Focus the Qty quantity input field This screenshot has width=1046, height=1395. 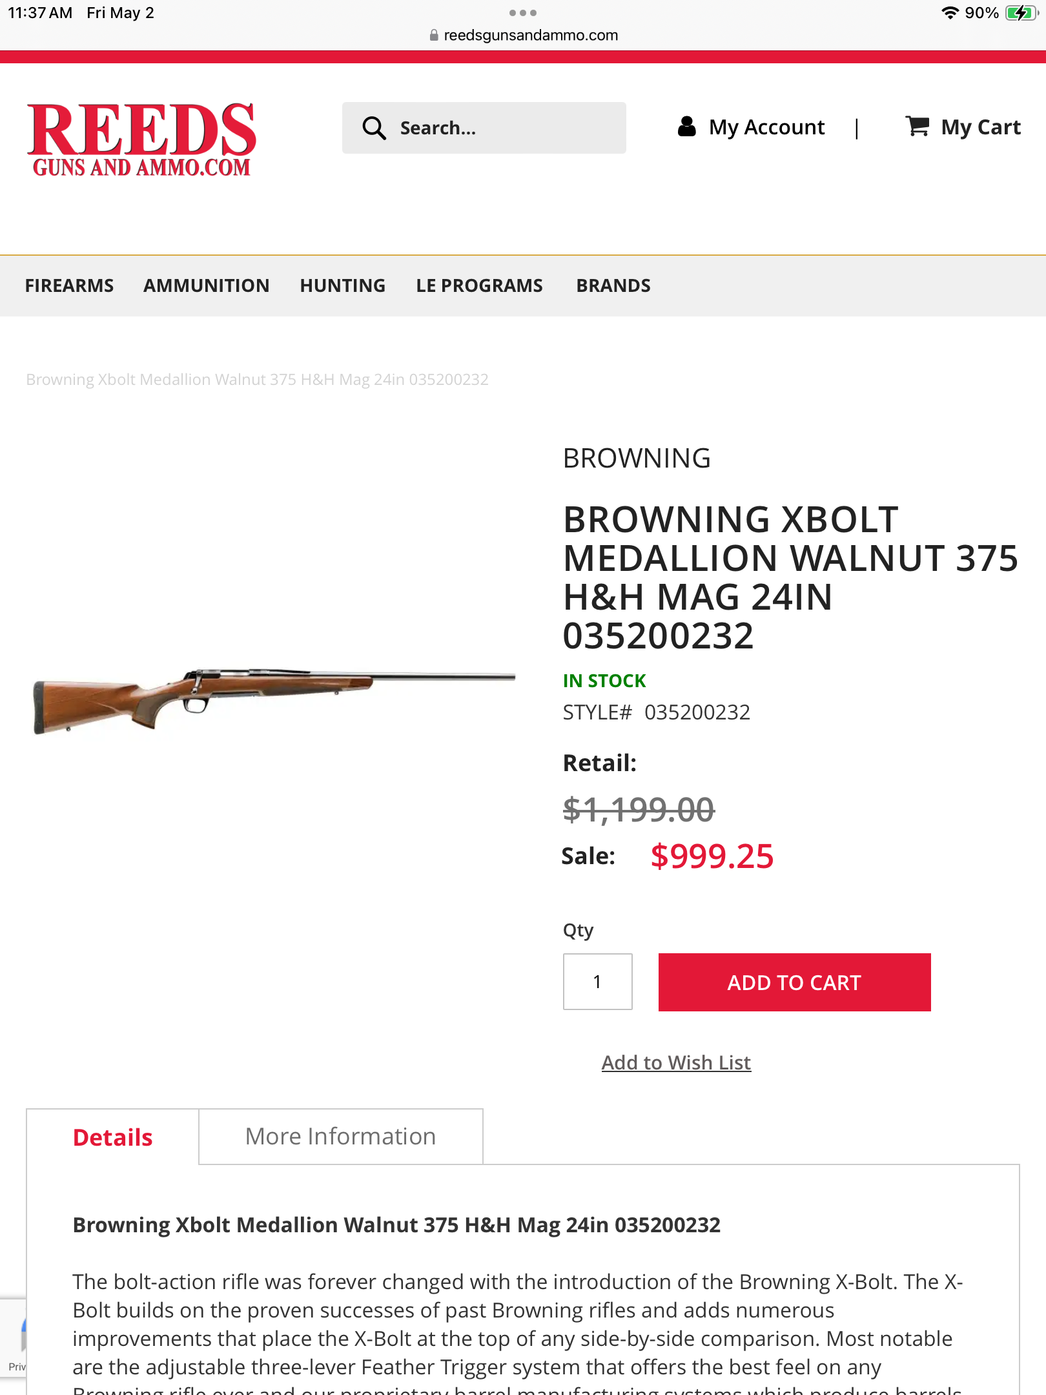pyautogui.click(x=597, y=982)
